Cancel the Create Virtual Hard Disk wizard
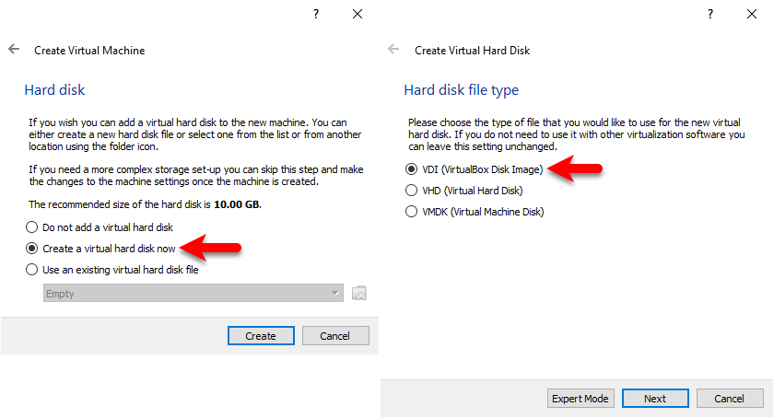Viewport: 774px width, 418px height. 730,399
